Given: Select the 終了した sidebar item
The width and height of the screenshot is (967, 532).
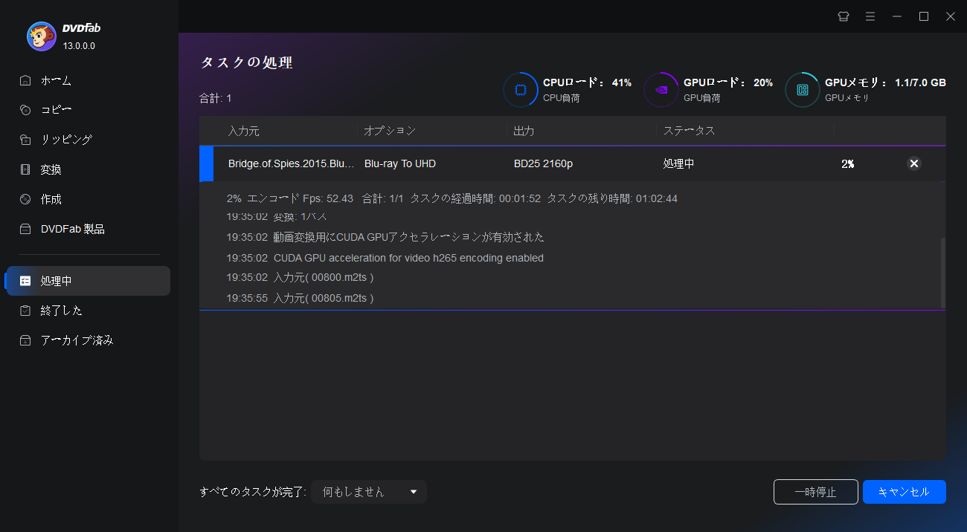Looking at the screenshot, I should pos(88,311).
